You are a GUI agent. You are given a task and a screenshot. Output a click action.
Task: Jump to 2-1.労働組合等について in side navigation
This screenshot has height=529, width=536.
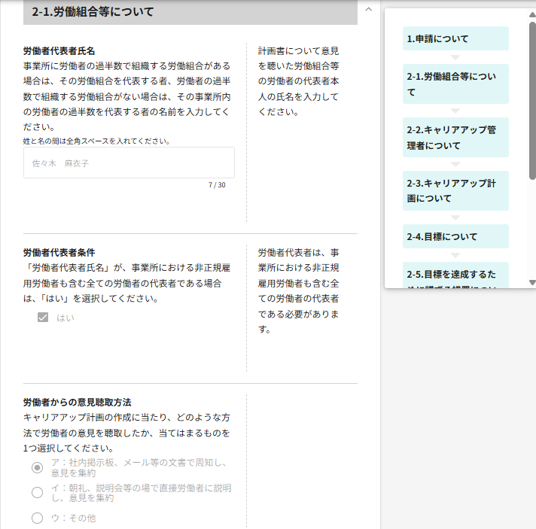coord(455,84)
